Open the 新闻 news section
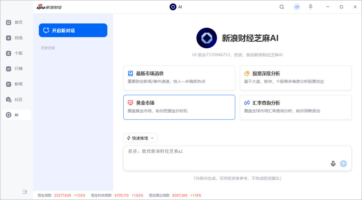Screen dimensions: 362x200 point(16,84)
